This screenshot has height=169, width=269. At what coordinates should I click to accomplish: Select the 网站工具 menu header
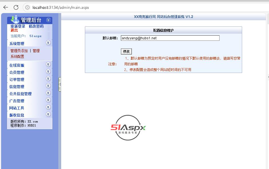point(17,108)
